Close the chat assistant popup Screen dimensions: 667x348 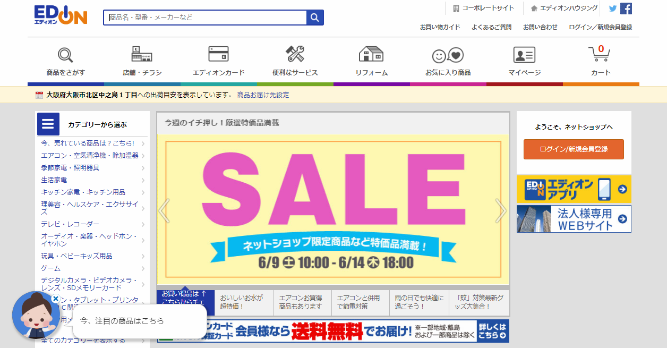pos(55,299)
